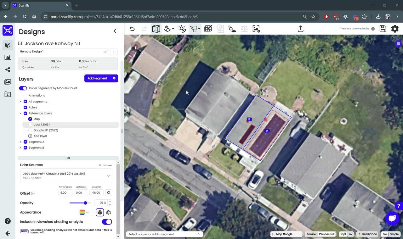Click the Opacity slider handle
Image resolution: width=403 pixels, height=239 pixels.
click(85, 203)
